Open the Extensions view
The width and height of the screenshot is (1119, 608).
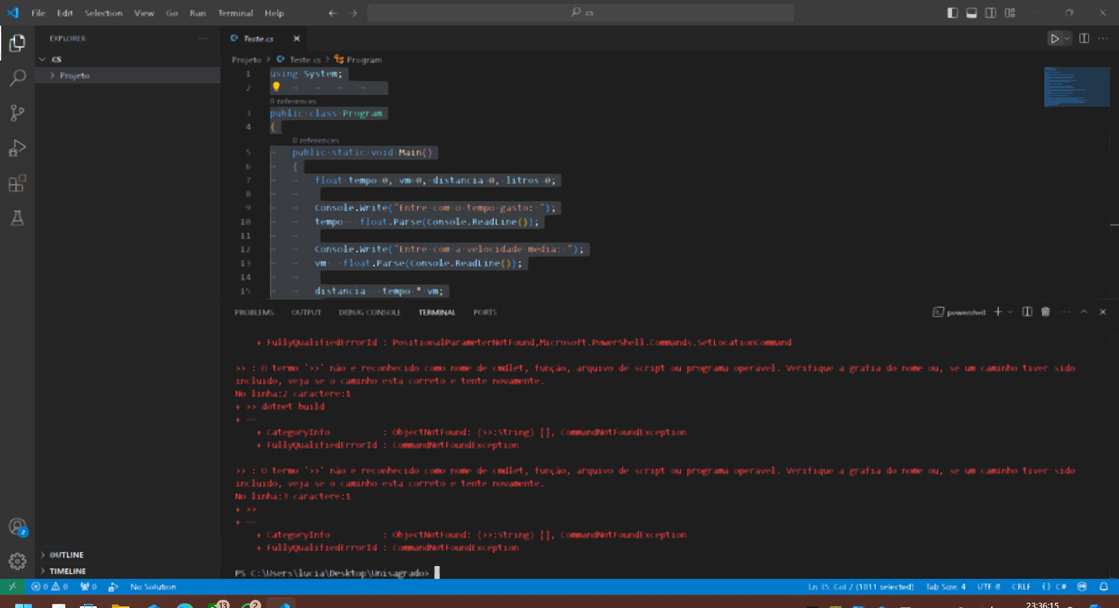point(17,184)
